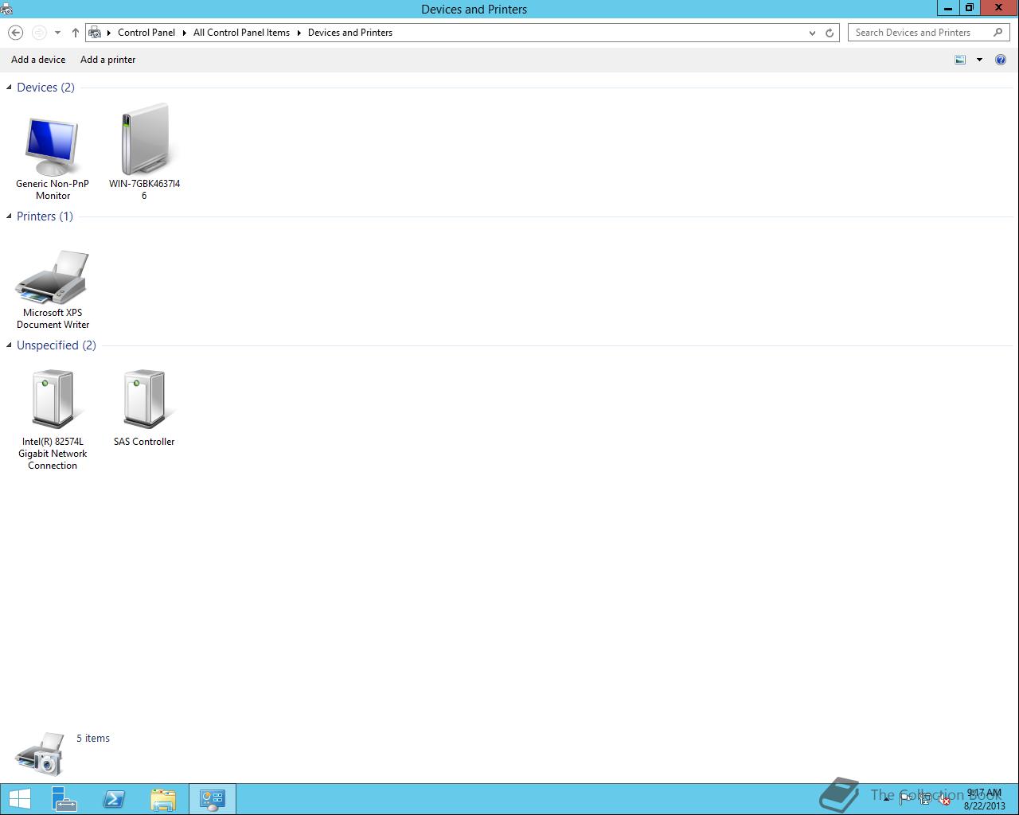
Task: Open Server Manager from taskbar
Action: pyautogui.click(x=64, y=799)
